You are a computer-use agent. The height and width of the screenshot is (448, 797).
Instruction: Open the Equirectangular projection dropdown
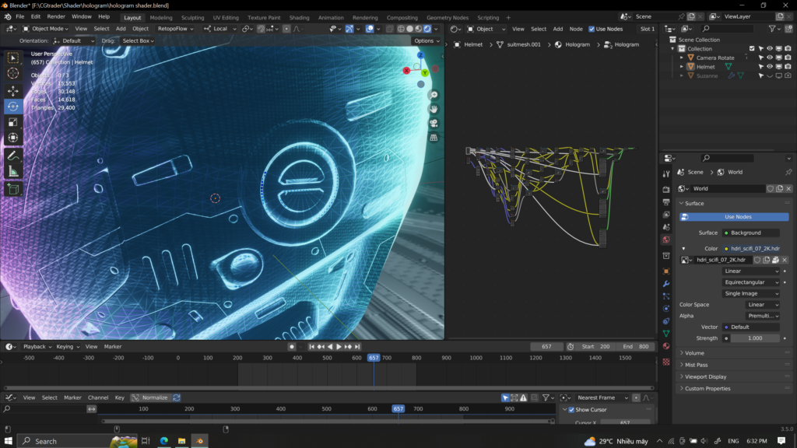pyautogui.click(x=750, y=282)
